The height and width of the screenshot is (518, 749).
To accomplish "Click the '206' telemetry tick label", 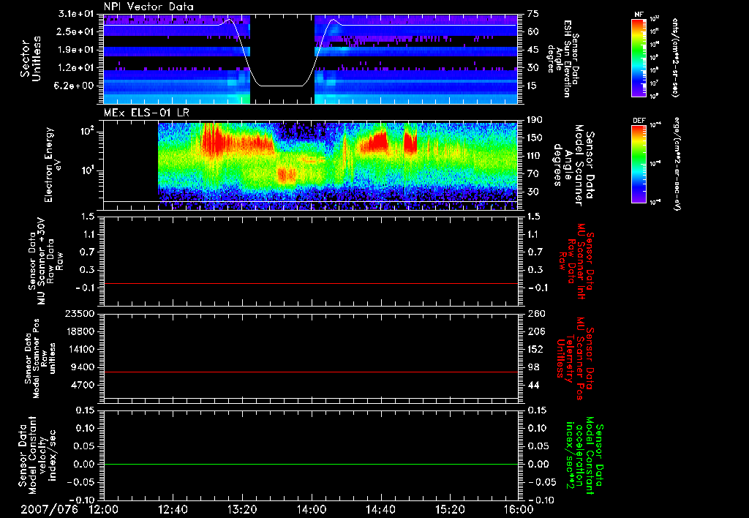I will click(535, 331).
